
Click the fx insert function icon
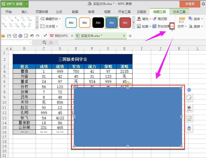point(51,43)
